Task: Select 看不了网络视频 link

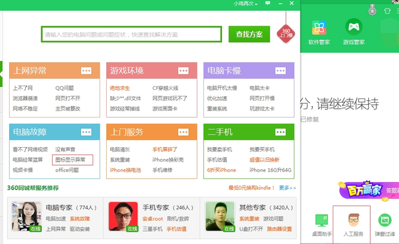Action: pos(30,150)
